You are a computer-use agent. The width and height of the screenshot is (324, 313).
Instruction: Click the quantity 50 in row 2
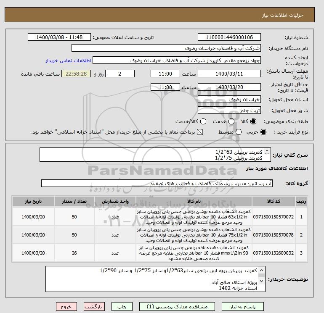coord(74,235)
